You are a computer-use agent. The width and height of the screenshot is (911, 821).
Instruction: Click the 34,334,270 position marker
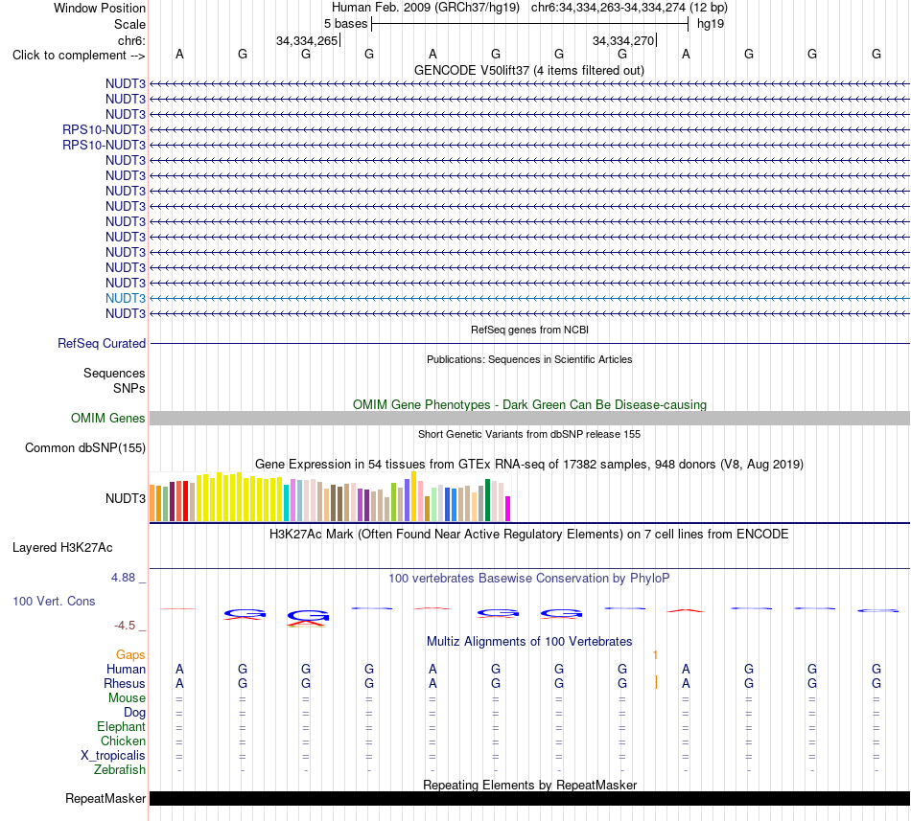[623, 40]
